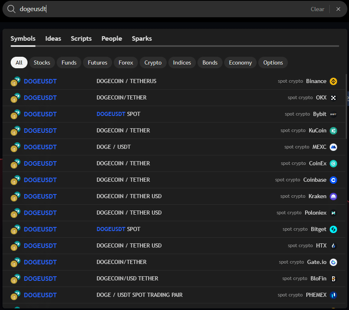Filter results by Crypto

pyautogui.click(x=153, y=62)
